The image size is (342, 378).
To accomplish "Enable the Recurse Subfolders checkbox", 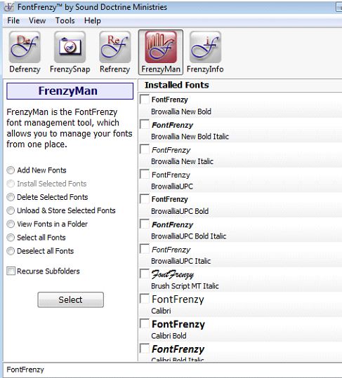I will point(11,271).
